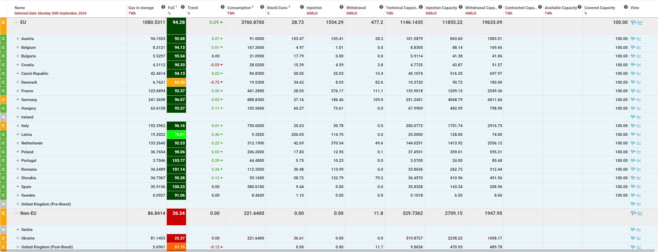Expand the Hungary row

[18, 108]
